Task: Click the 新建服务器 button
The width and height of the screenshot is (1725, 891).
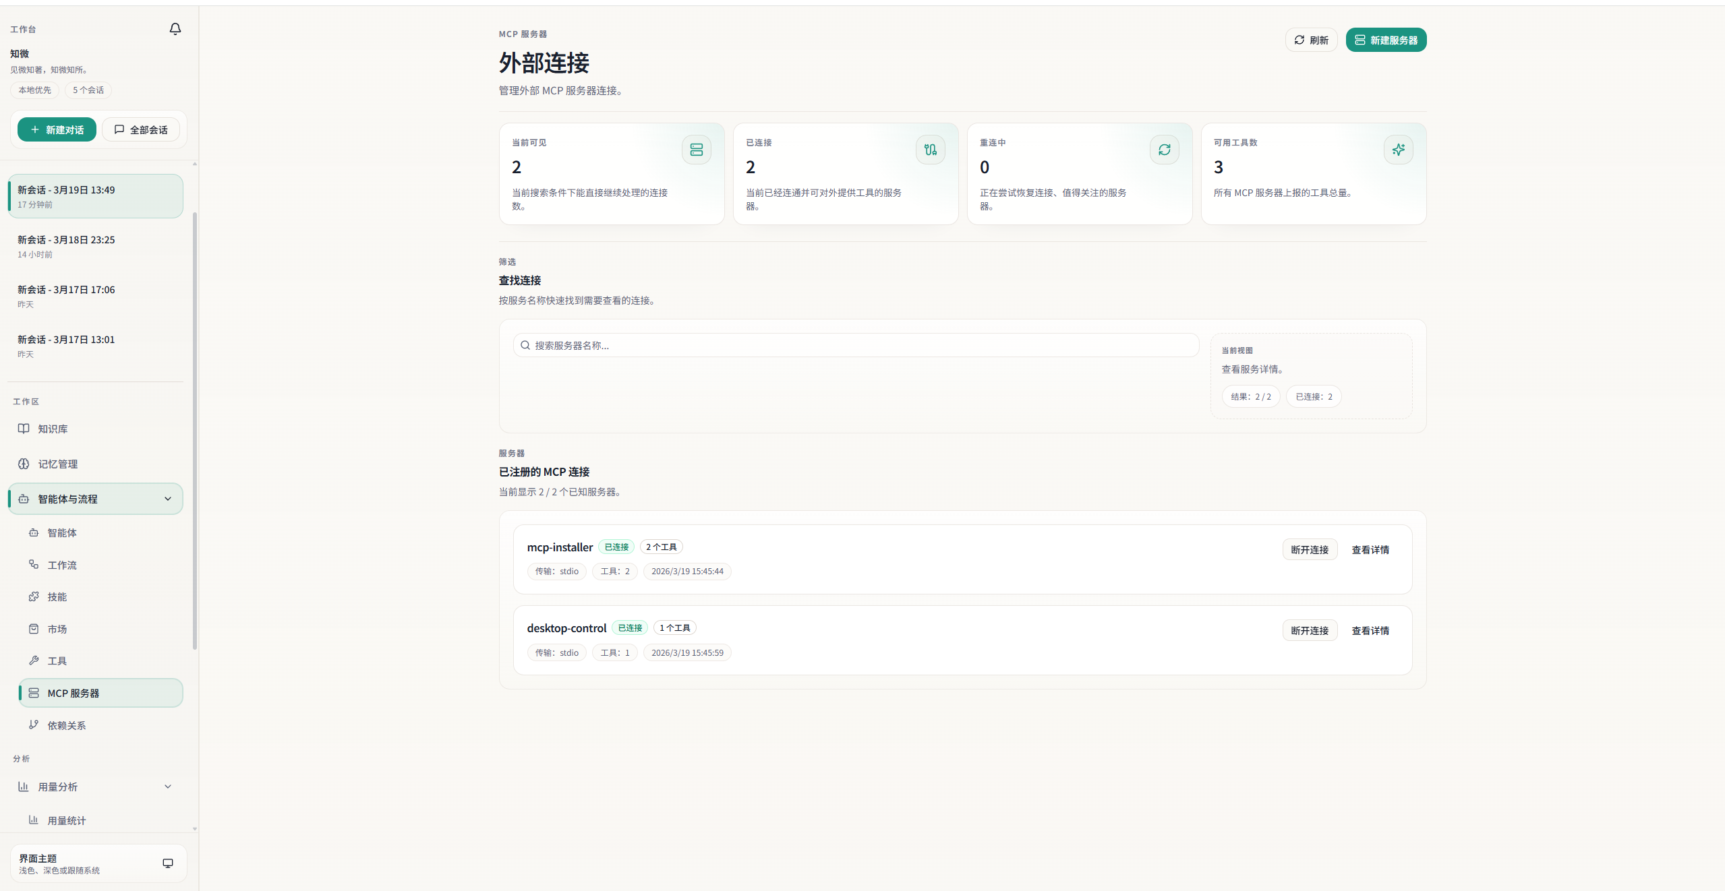Action: click(x=1385, y=40)
